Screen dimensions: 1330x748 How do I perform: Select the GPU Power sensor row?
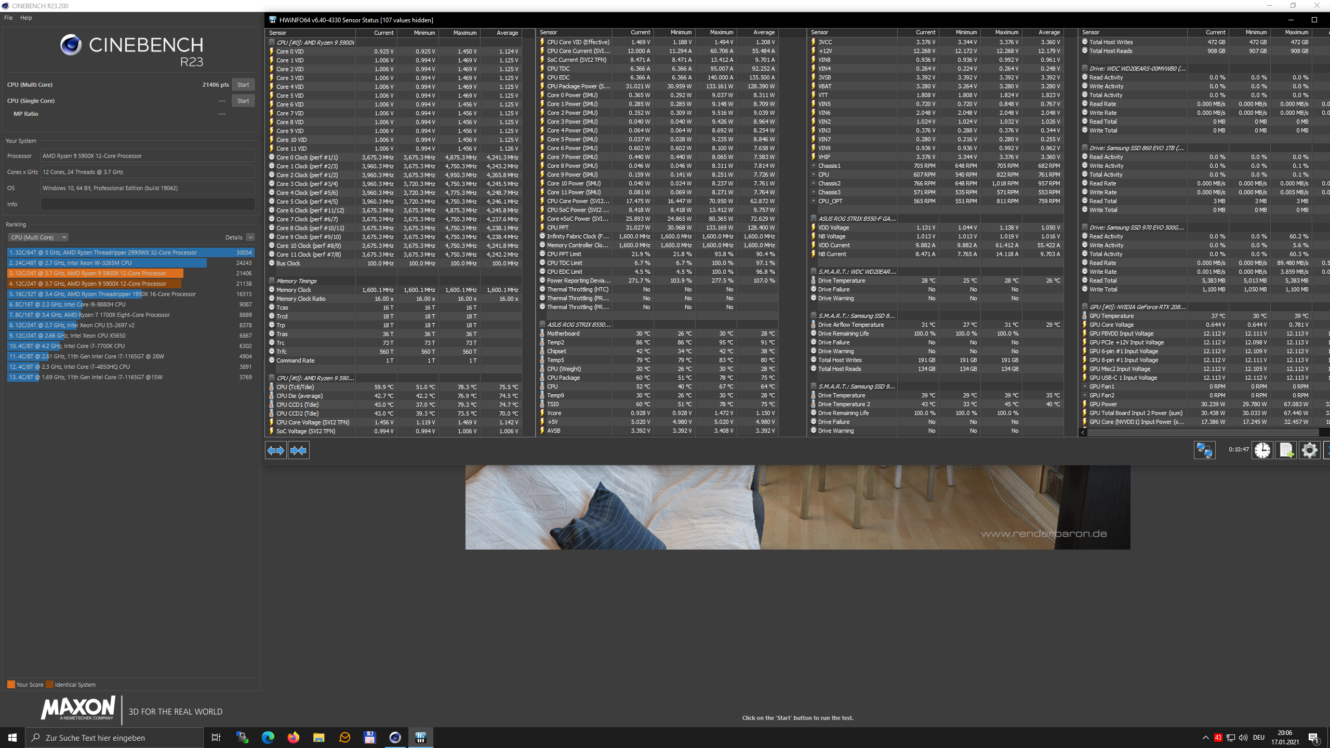tap(1205, 404)
